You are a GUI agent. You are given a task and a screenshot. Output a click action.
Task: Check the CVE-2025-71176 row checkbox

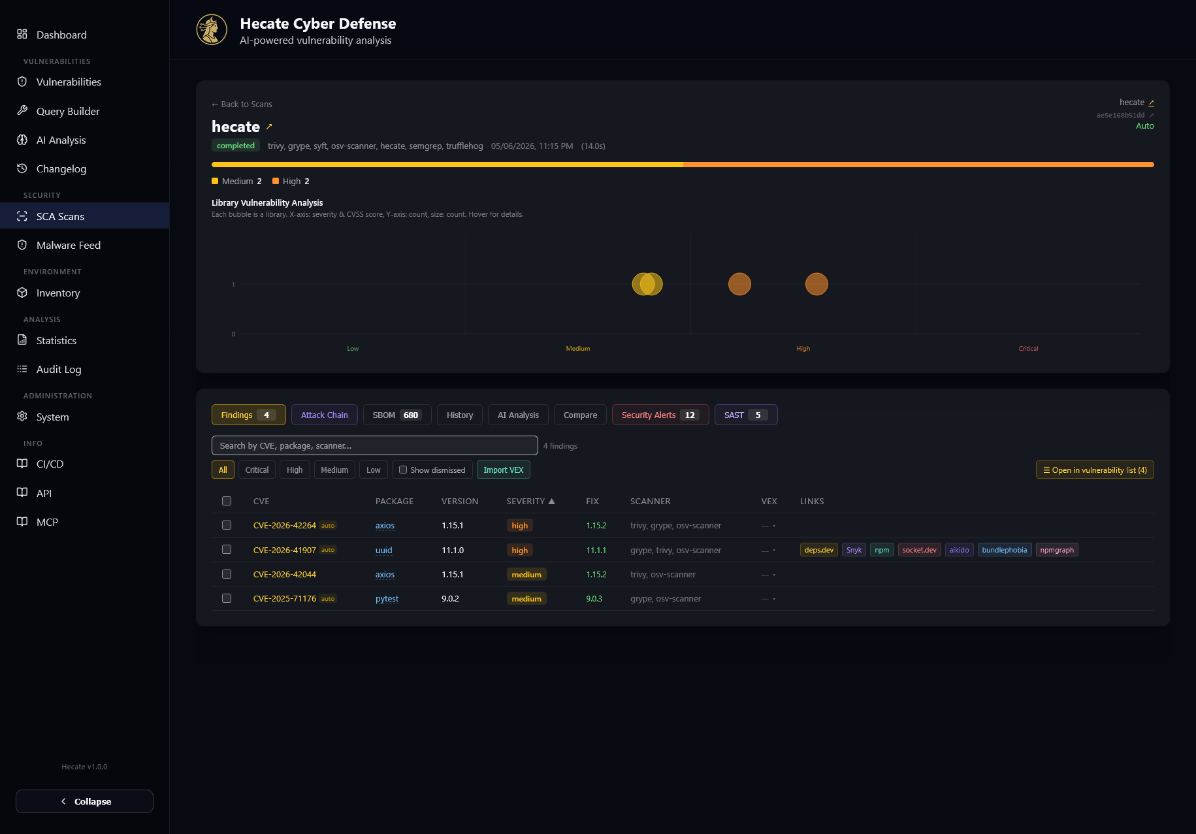pos(227,598)
